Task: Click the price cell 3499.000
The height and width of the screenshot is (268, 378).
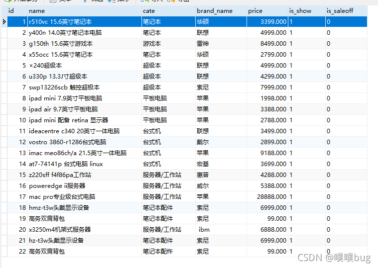Action: [x=267, y=131]
